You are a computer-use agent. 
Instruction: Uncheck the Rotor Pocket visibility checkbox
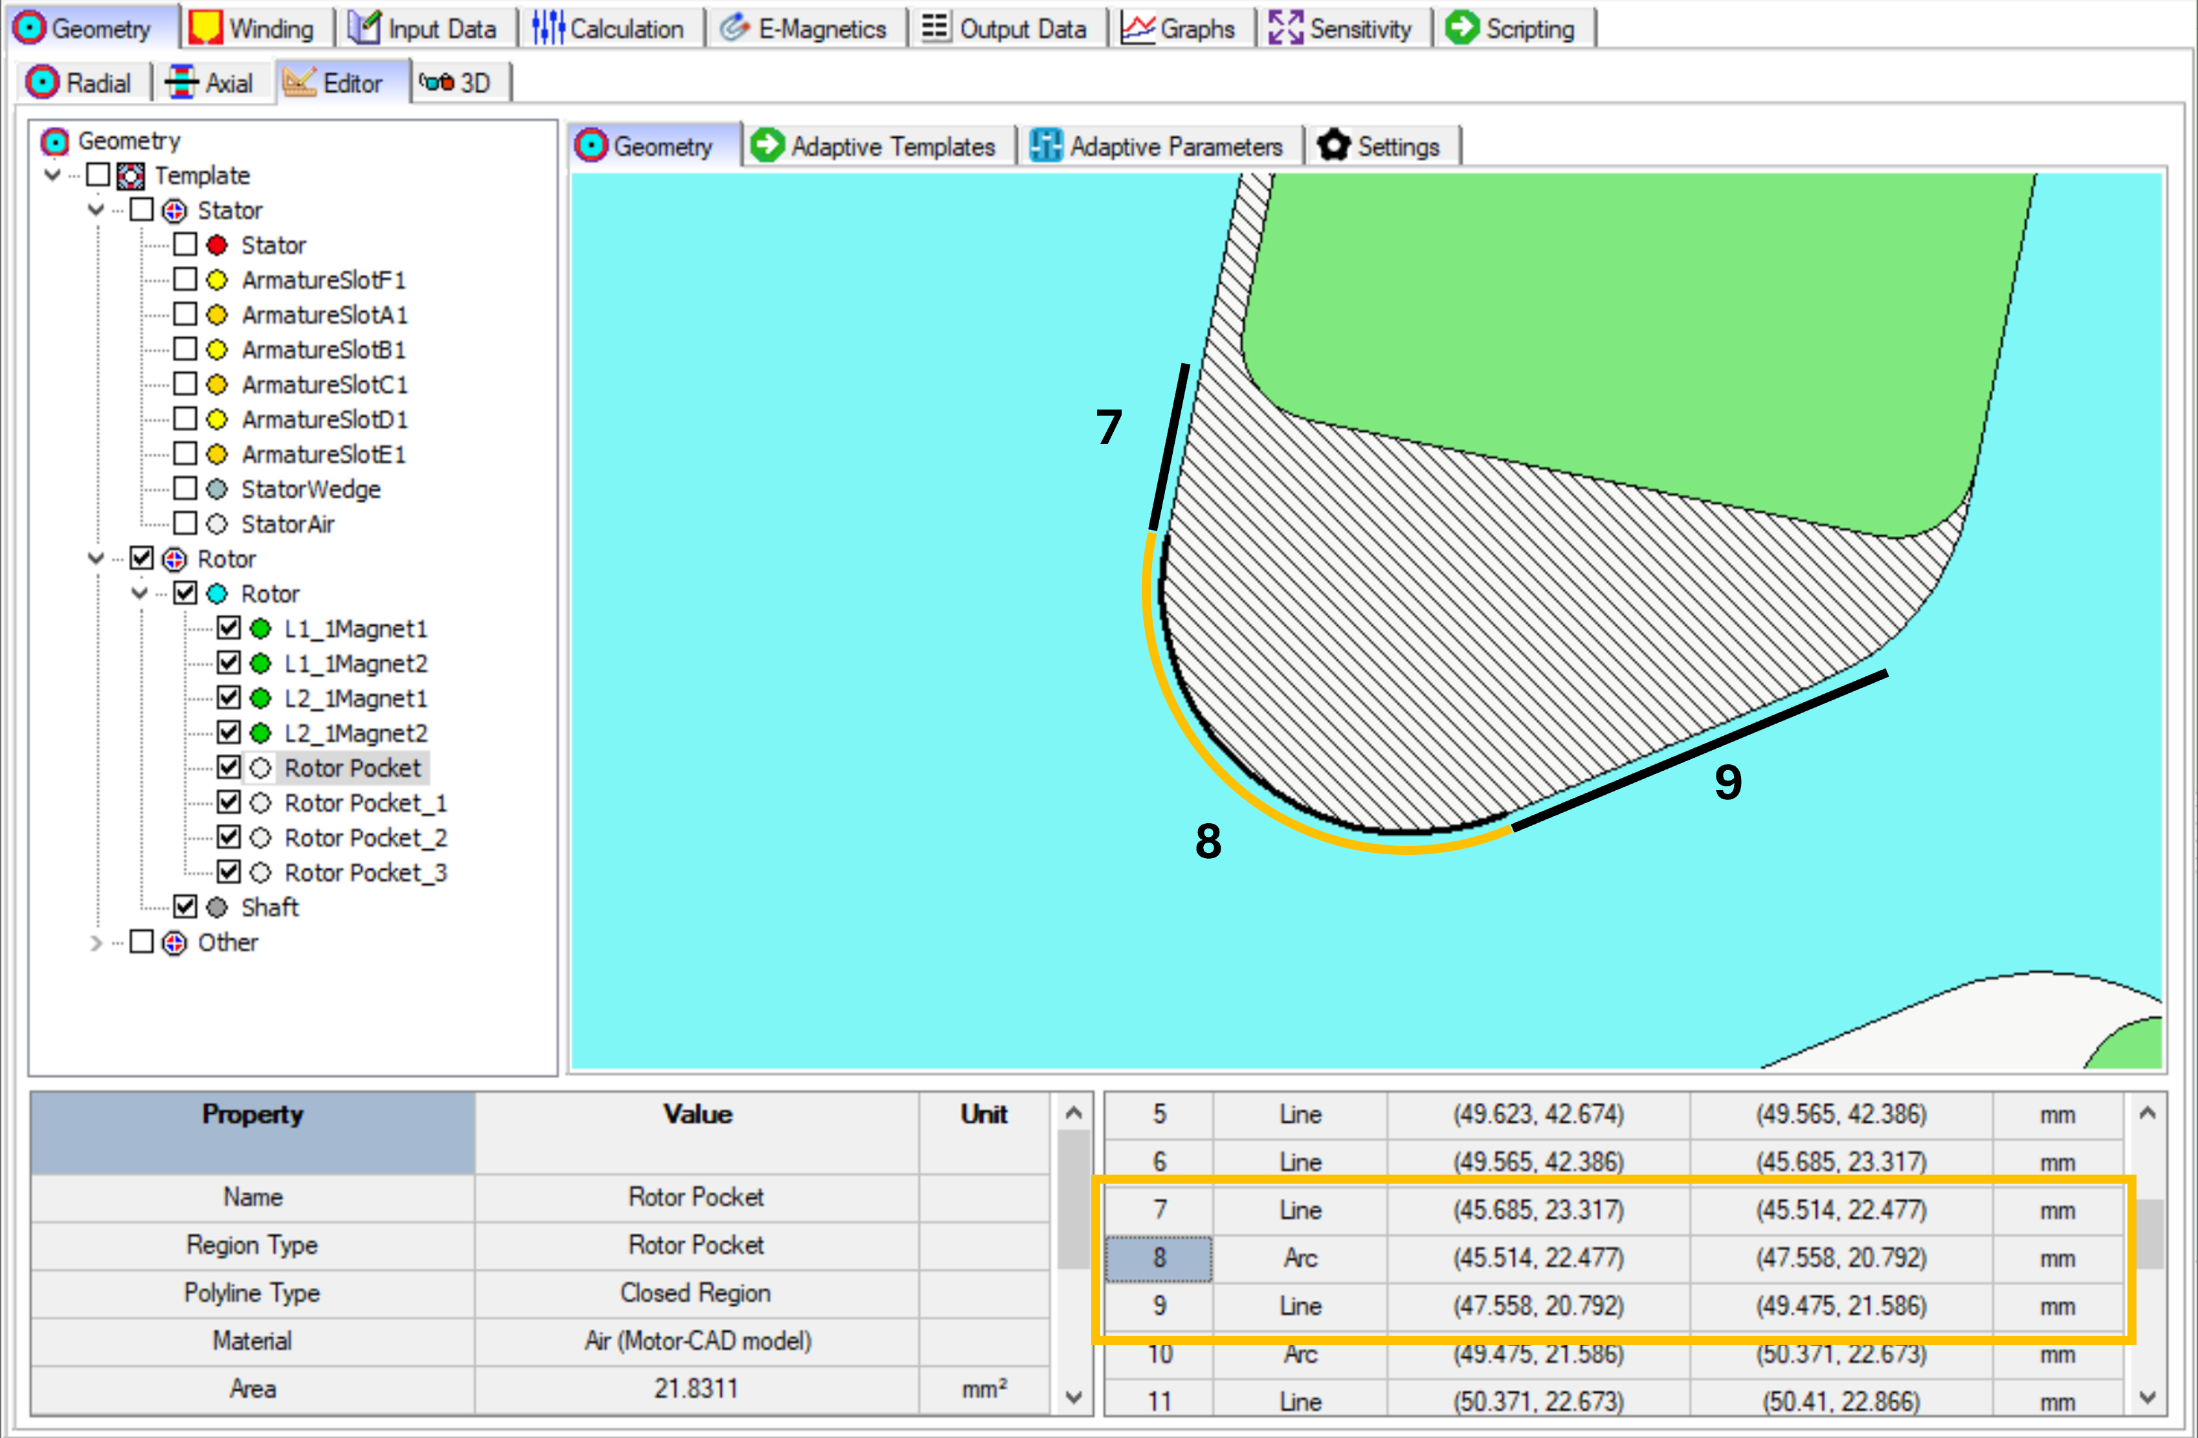point(229,766)
